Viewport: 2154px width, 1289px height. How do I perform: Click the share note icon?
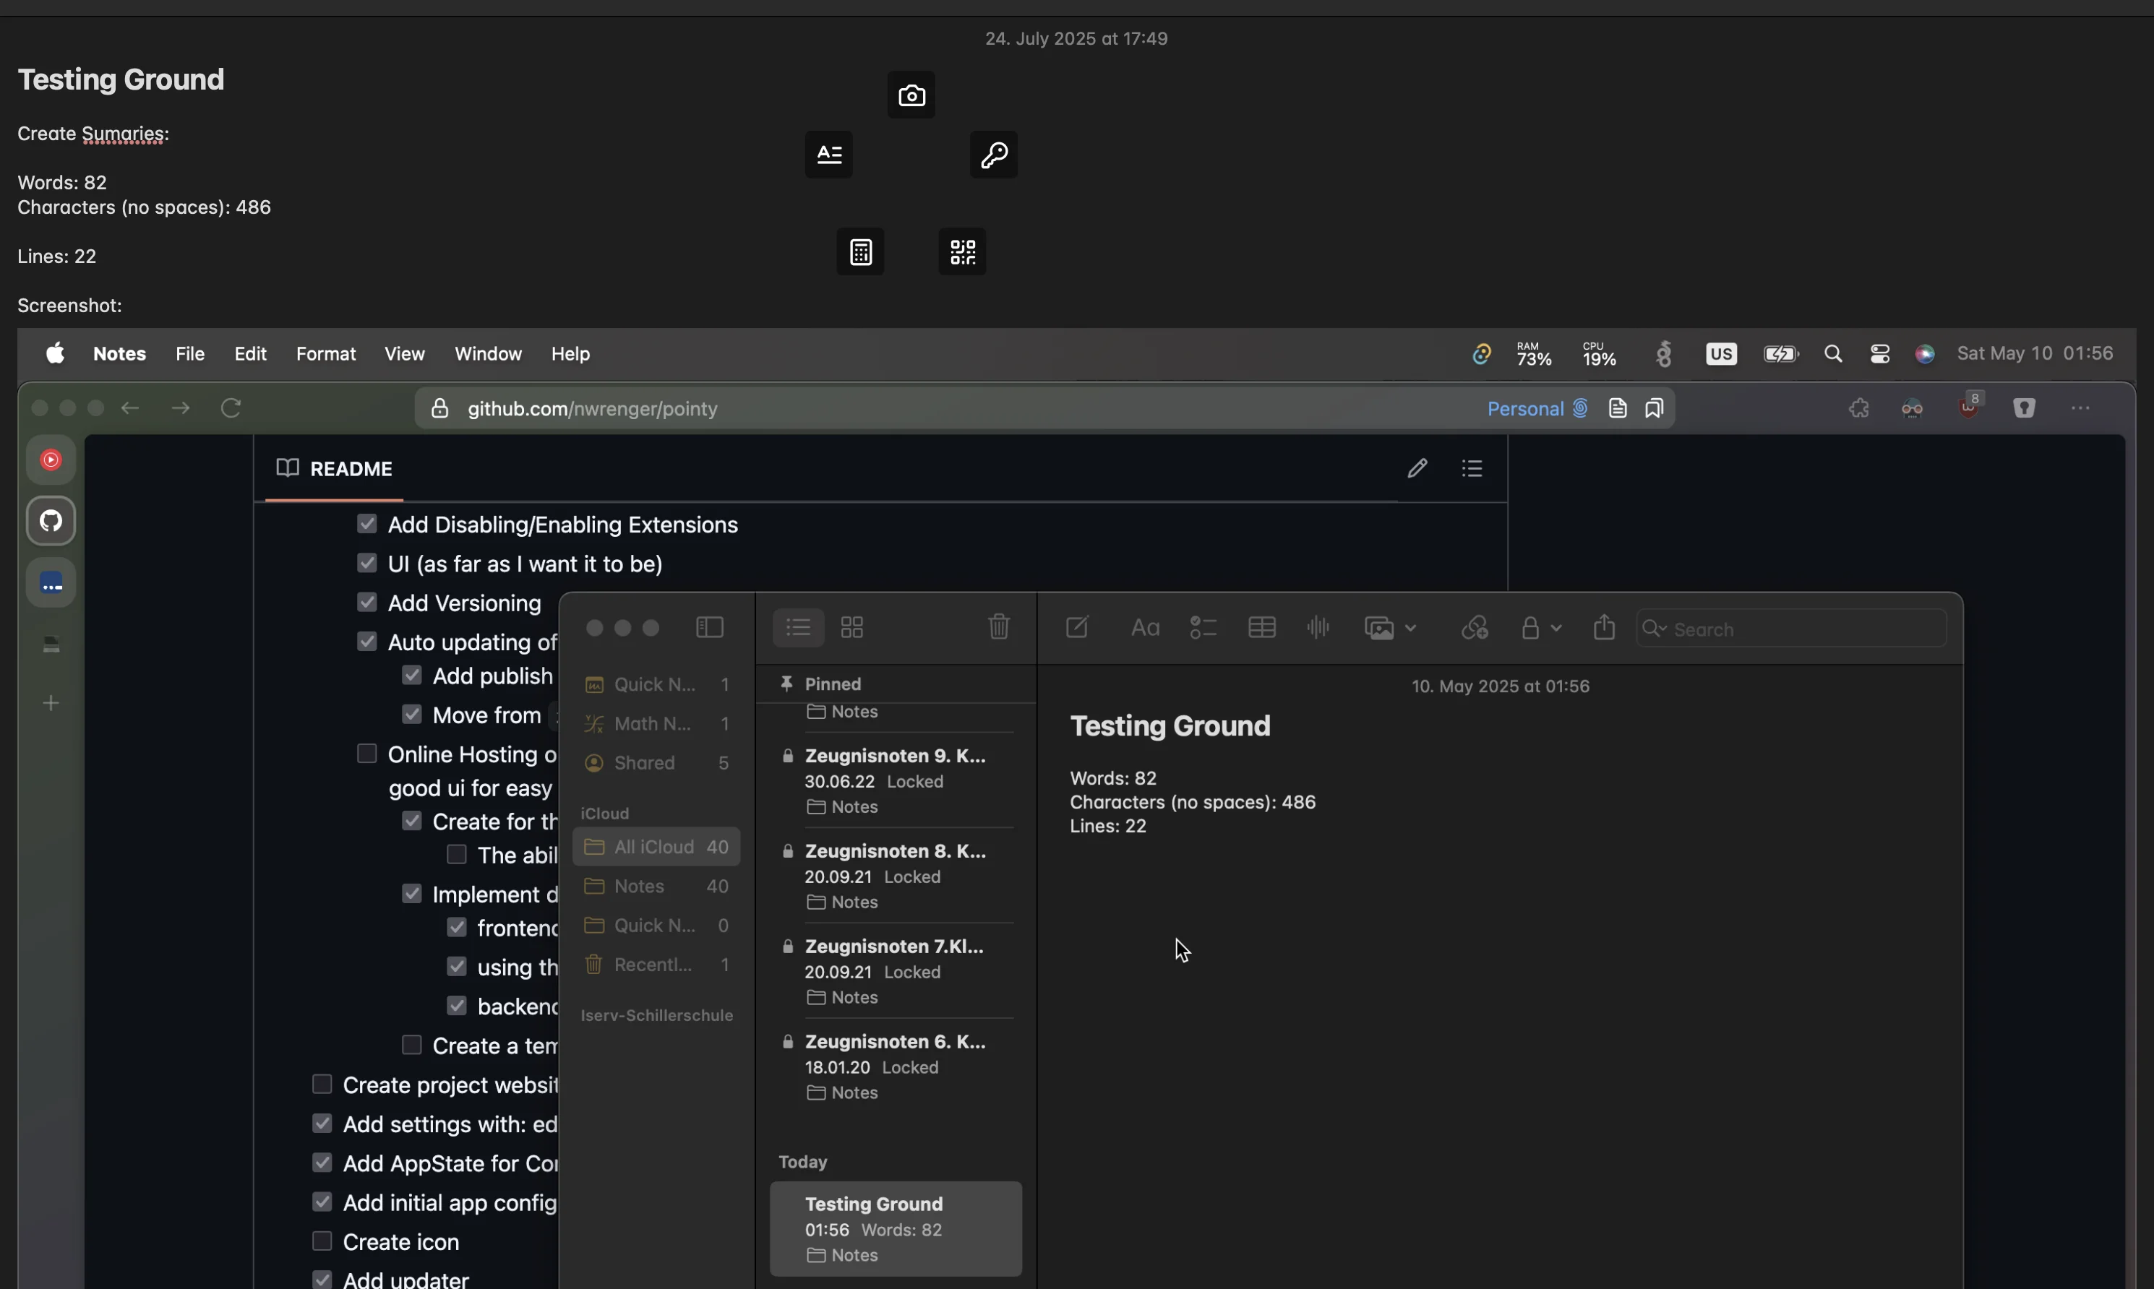[x=1604, y=626]
